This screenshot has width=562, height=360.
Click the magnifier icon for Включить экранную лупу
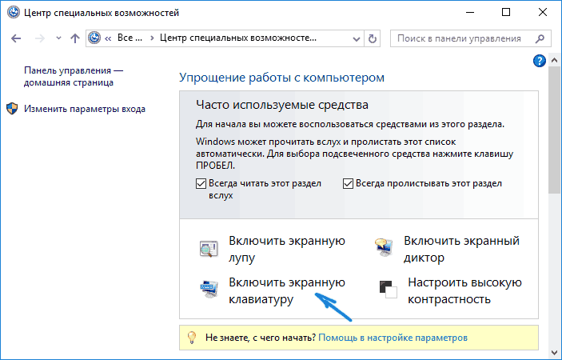(209, 249)
